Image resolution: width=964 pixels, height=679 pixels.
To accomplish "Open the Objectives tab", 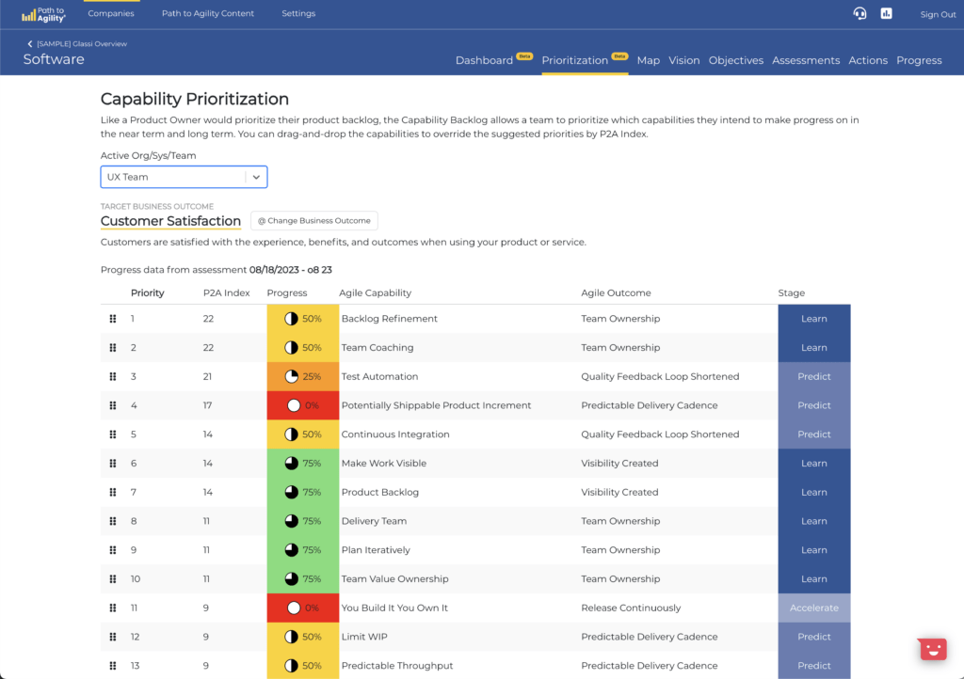I will [x=736, y=60].
